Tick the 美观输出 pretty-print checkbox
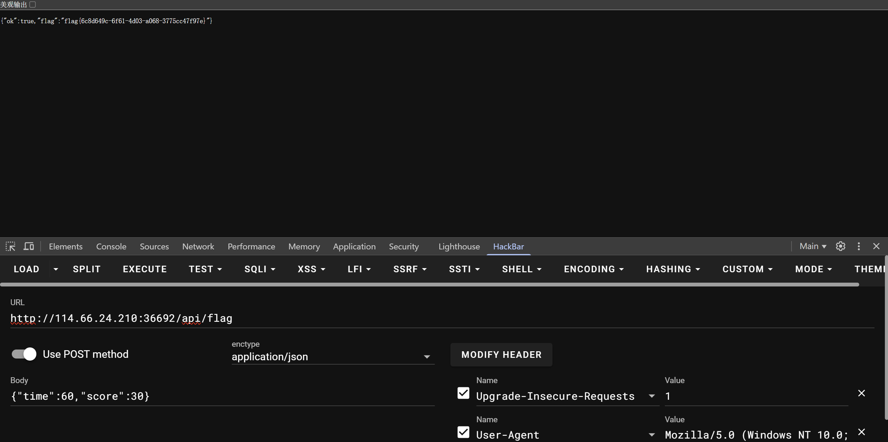888x442 pixels. 33,5
